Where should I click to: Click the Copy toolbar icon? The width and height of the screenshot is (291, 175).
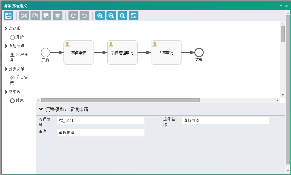coord(35,15)
